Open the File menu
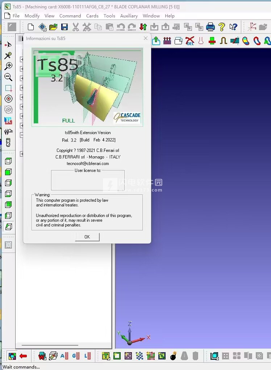Image resolution: width=271 pixels, height=370 pixels. click(x=16, y=16)
